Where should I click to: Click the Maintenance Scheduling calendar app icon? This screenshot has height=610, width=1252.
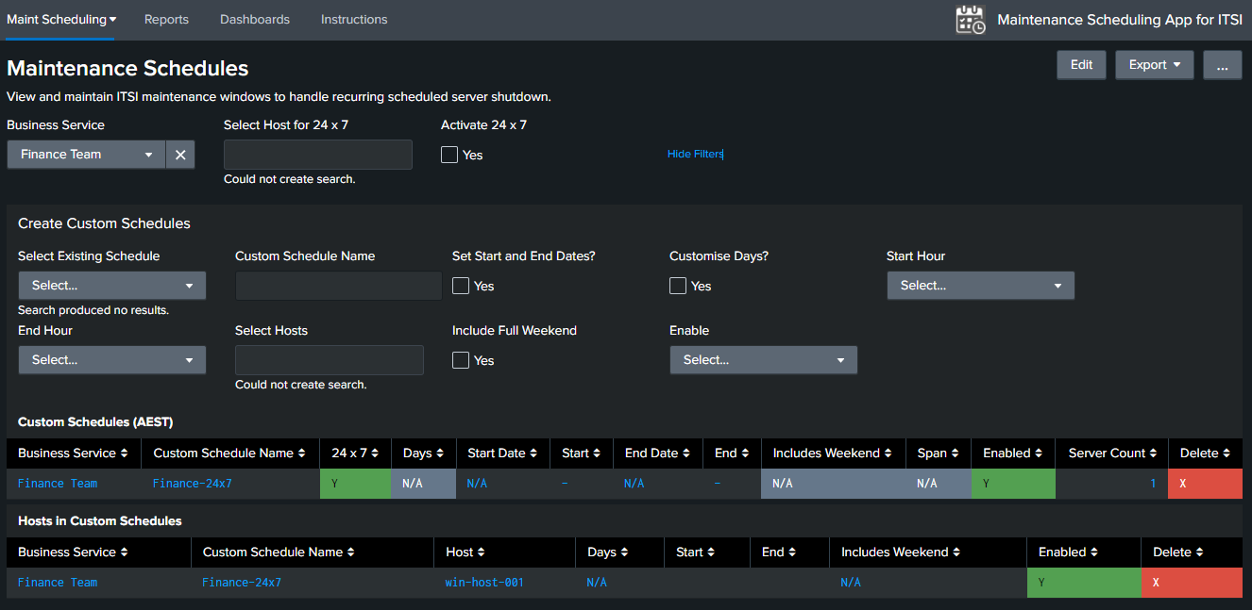point(971,20)
